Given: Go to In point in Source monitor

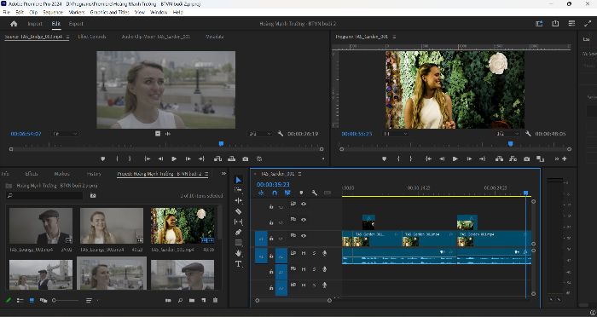Looking at the screenshot, I should (147, 158).
